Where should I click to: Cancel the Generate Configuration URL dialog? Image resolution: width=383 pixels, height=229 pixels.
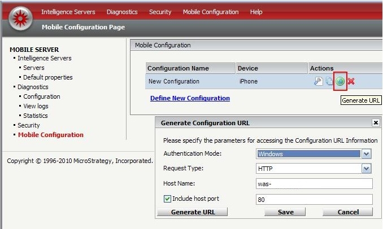pos(347,212)
